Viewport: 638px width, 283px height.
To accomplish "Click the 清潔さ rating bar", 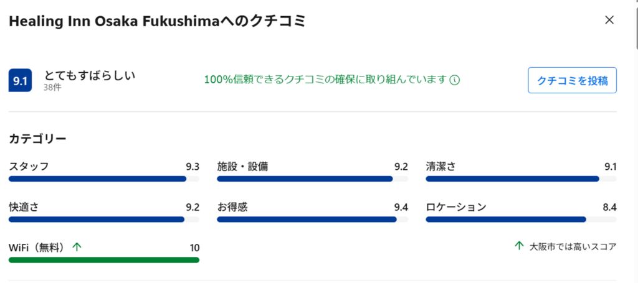I will pos(521,179).
